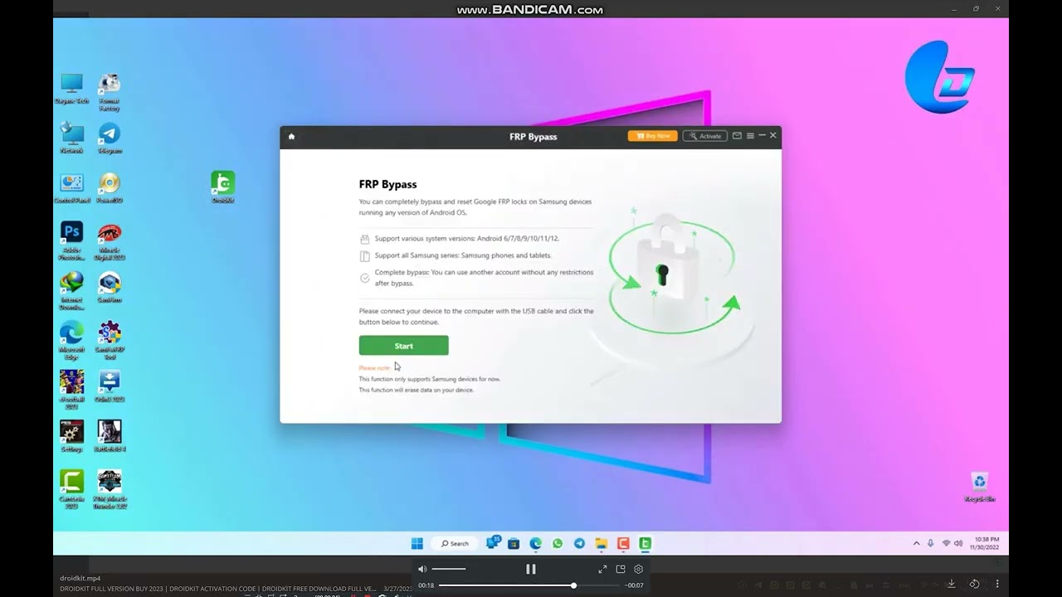1062x597 pixels.
Task: Click the green Start button
Action: point(403,346)
